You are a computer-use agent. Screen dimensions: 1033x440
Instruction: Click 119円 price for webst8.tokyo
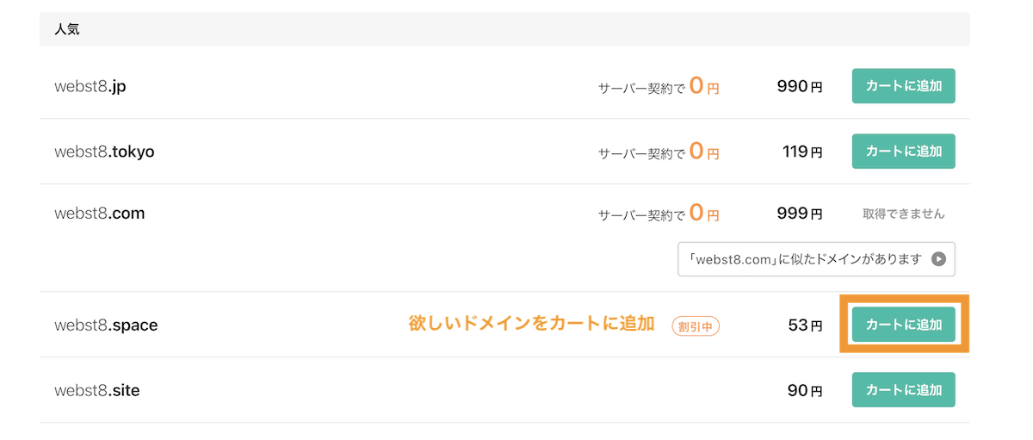(x=802, y=152)
